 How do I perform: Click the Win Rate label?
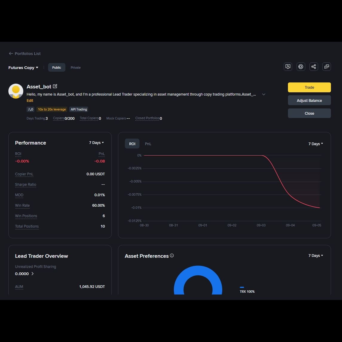(22, 205)
